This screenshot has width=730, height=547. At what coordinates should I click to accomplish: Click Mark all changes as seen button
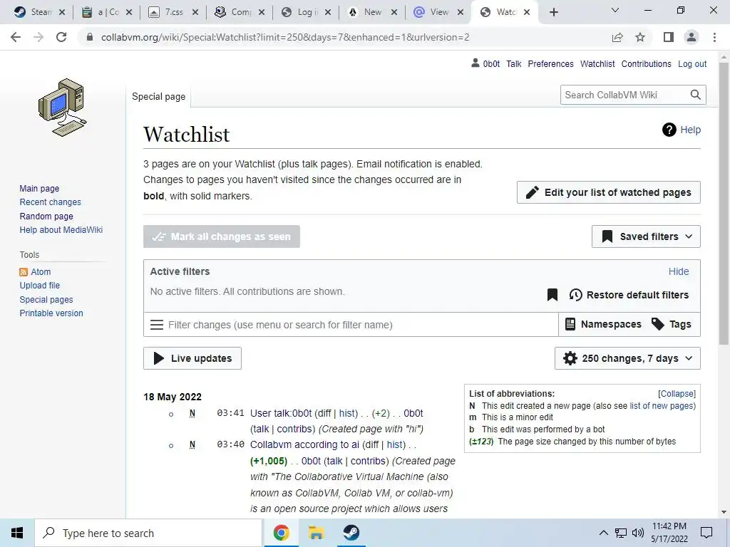pyautogui.click(x=222, y=236)
